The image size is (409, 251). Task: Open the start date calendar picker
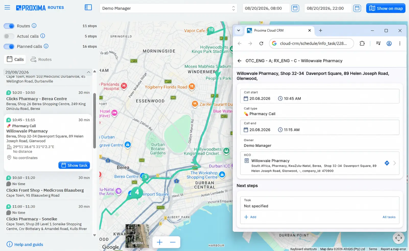coord(295,8)
